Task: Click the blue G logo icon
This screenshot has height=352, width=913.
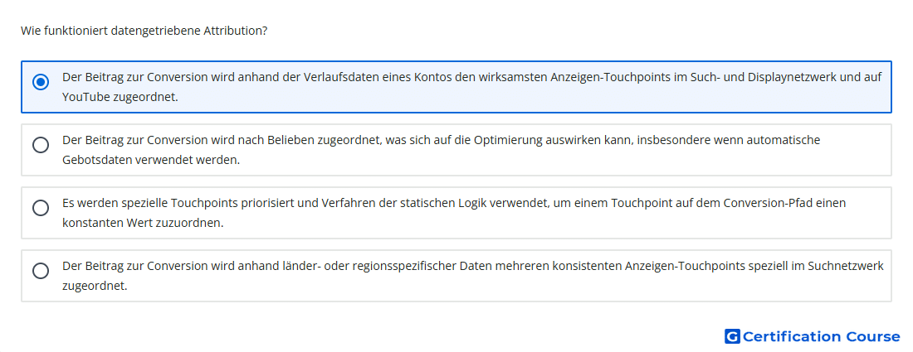Action: pyautogui.click(x=732, y=336)
